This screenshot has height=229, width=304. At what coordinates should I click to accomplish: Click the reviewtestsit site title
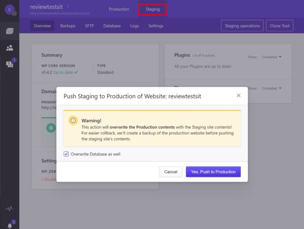pos(46,7)
